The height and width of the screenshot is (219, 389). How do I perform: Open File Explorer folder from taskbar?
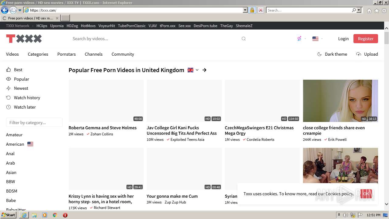34,215
